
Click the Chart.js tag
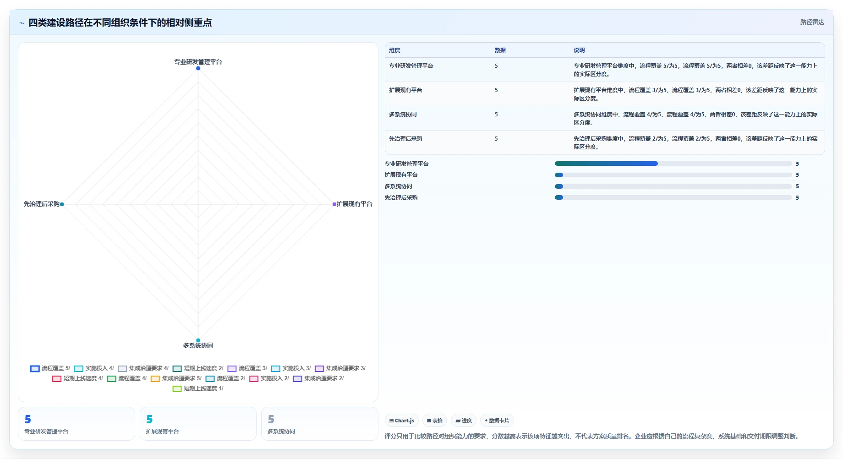402,421
